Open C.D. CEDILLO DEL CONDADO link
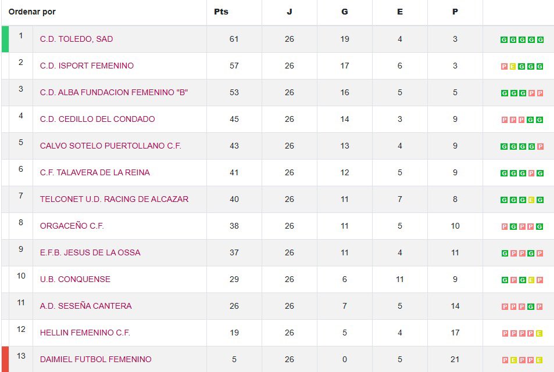Image resolution: width=554 pixels, height=372 pixels. 97,119
